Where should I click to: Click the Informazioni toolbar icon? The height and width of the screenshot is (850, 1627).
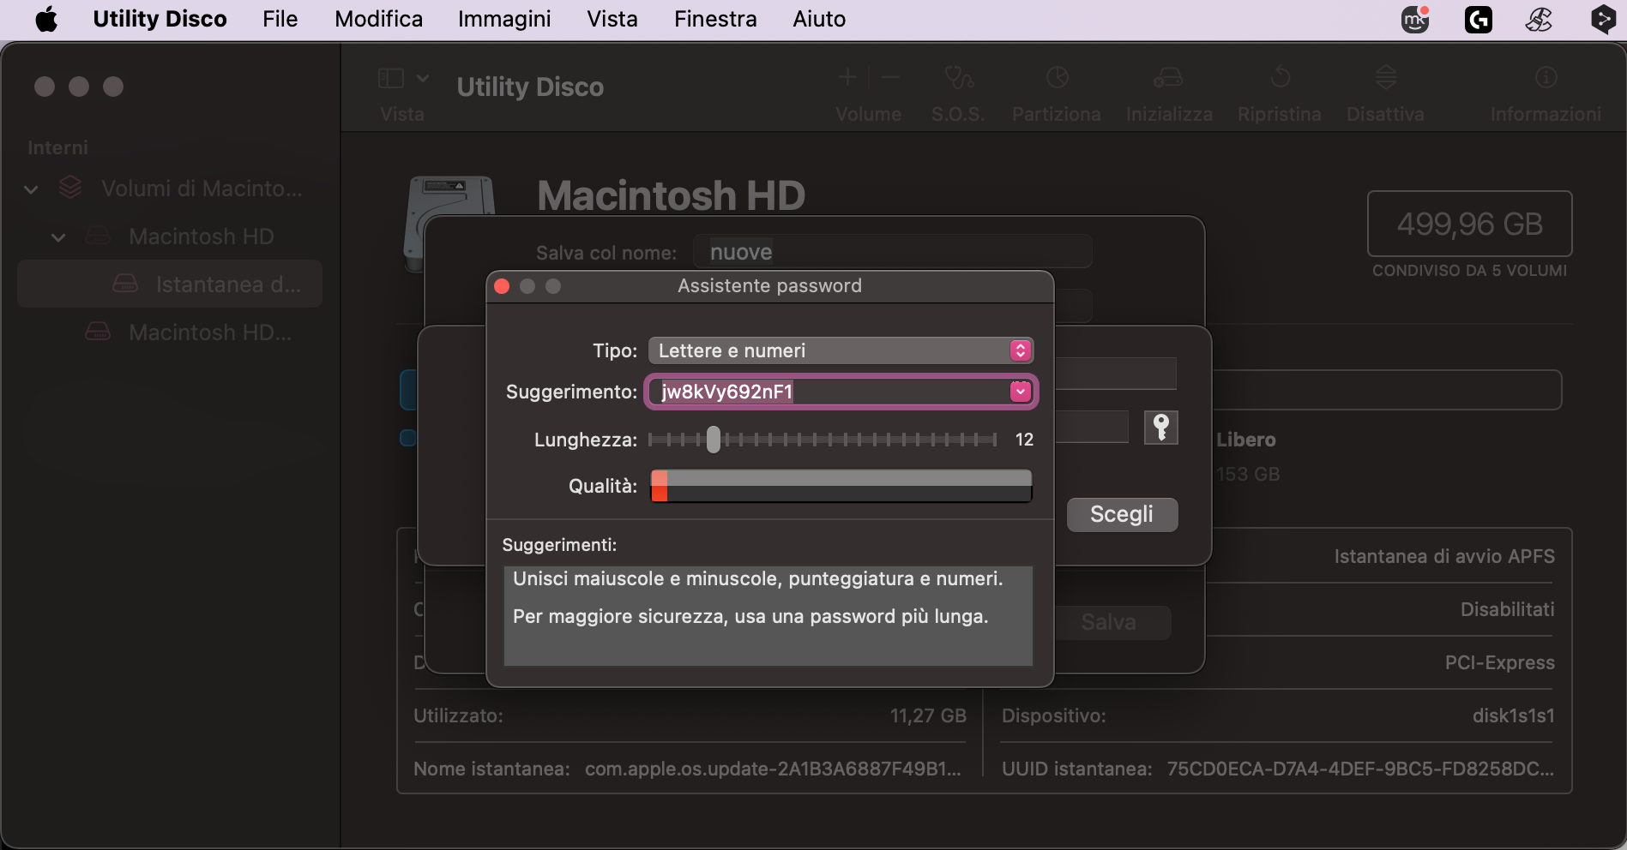pyautogui.click(x=1546, y=78)
